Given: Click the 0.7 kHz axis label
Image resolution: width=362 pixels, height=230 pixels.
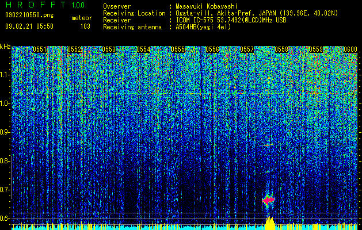Looking at the screenshot, I should coord(5,190).
